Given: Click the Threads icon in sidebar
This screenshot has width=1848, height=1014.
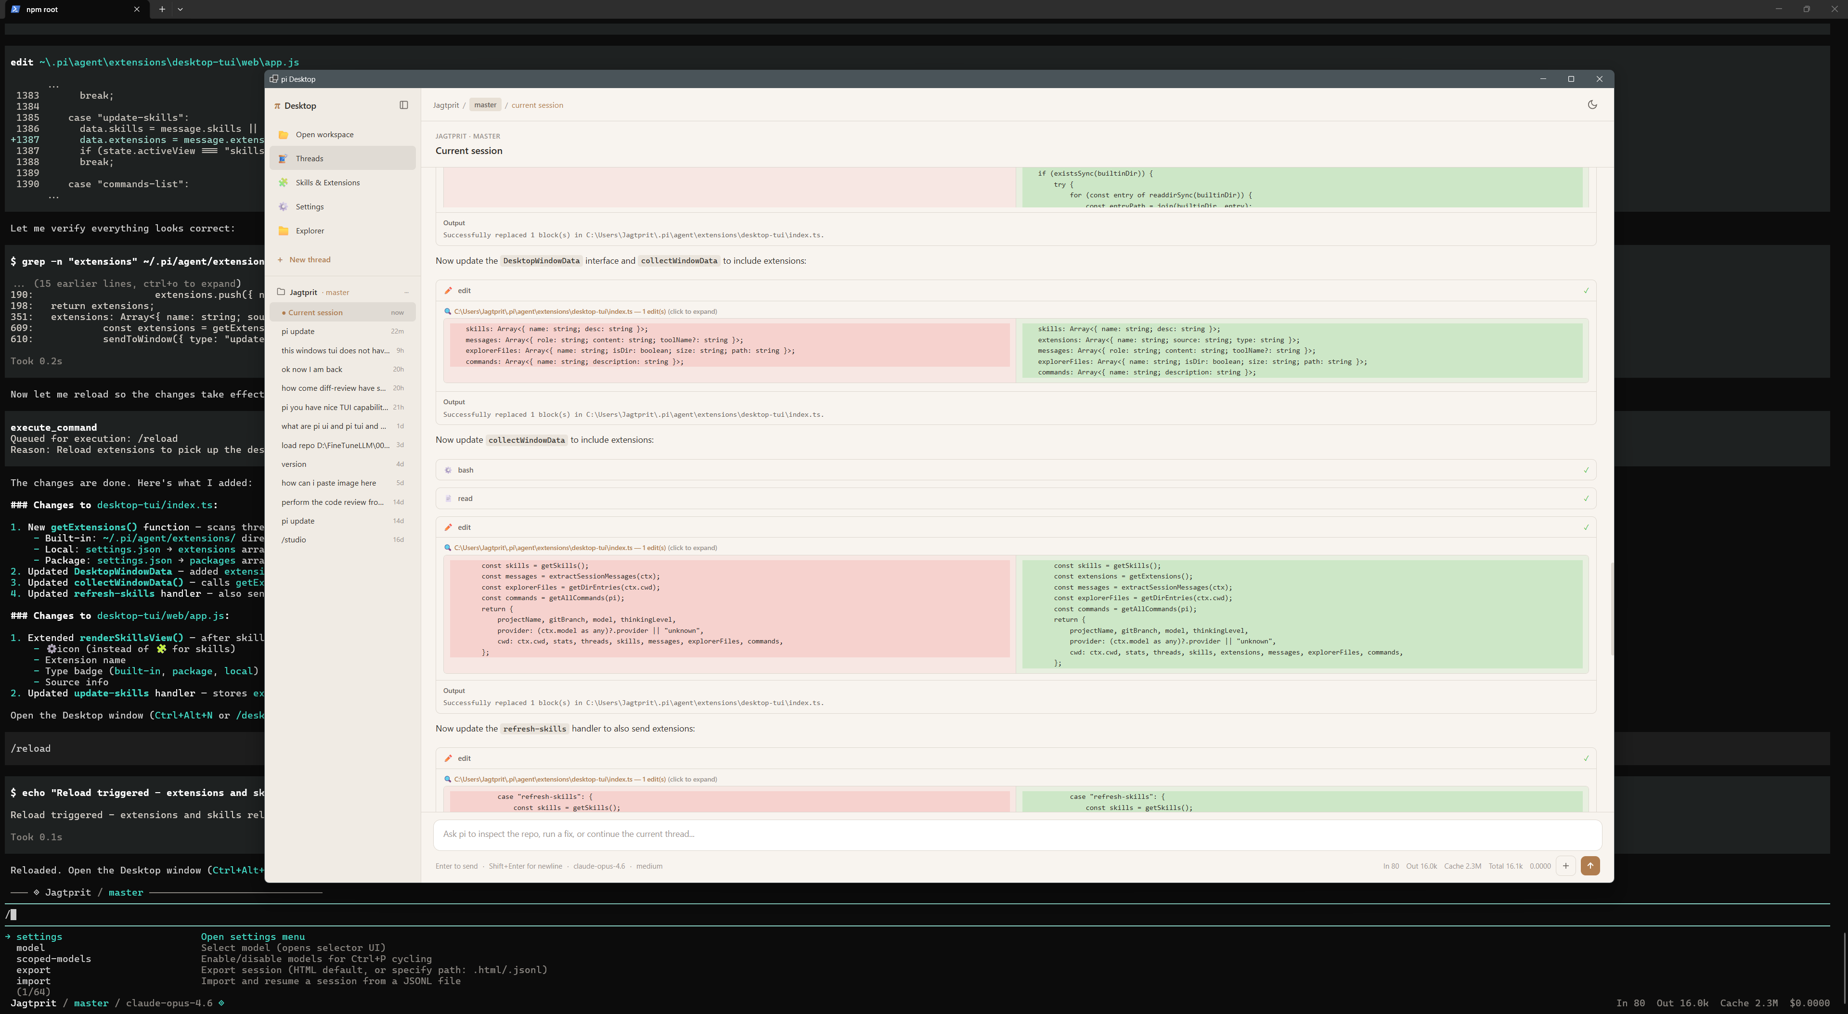Looking at the screenshot, I should [284, 158].
